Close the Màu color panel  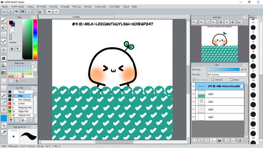[x=36, y=17]
